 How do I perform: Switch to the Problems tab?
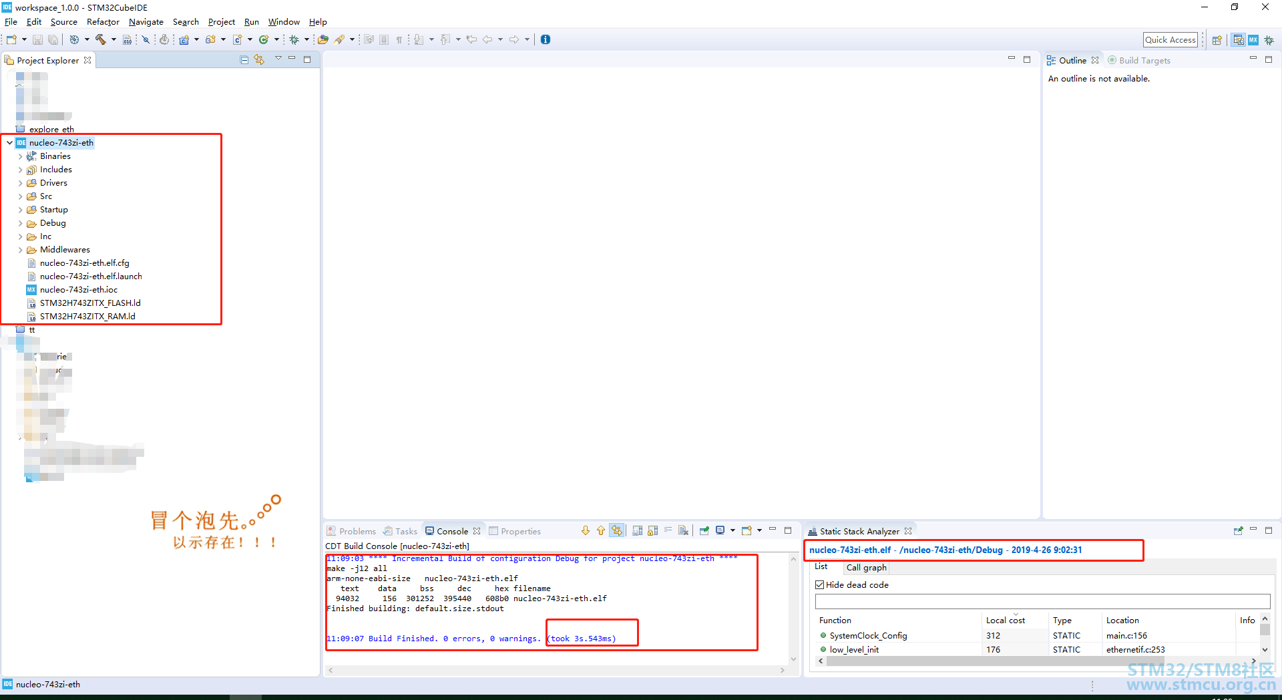click(351, 532)
